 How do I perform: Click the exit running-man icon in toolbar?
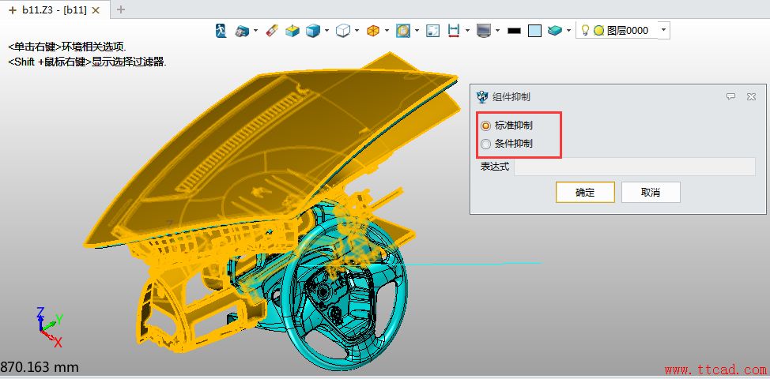pos(221,30)
